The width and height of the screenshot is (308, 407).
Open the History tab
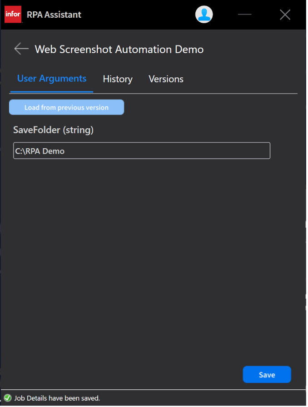[x=118, y=79]
